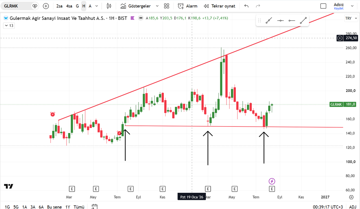This screenshot has width=360, height=209.
Task: Click the 274,50 crosshair price label
Action: click(x=350, y=38)
